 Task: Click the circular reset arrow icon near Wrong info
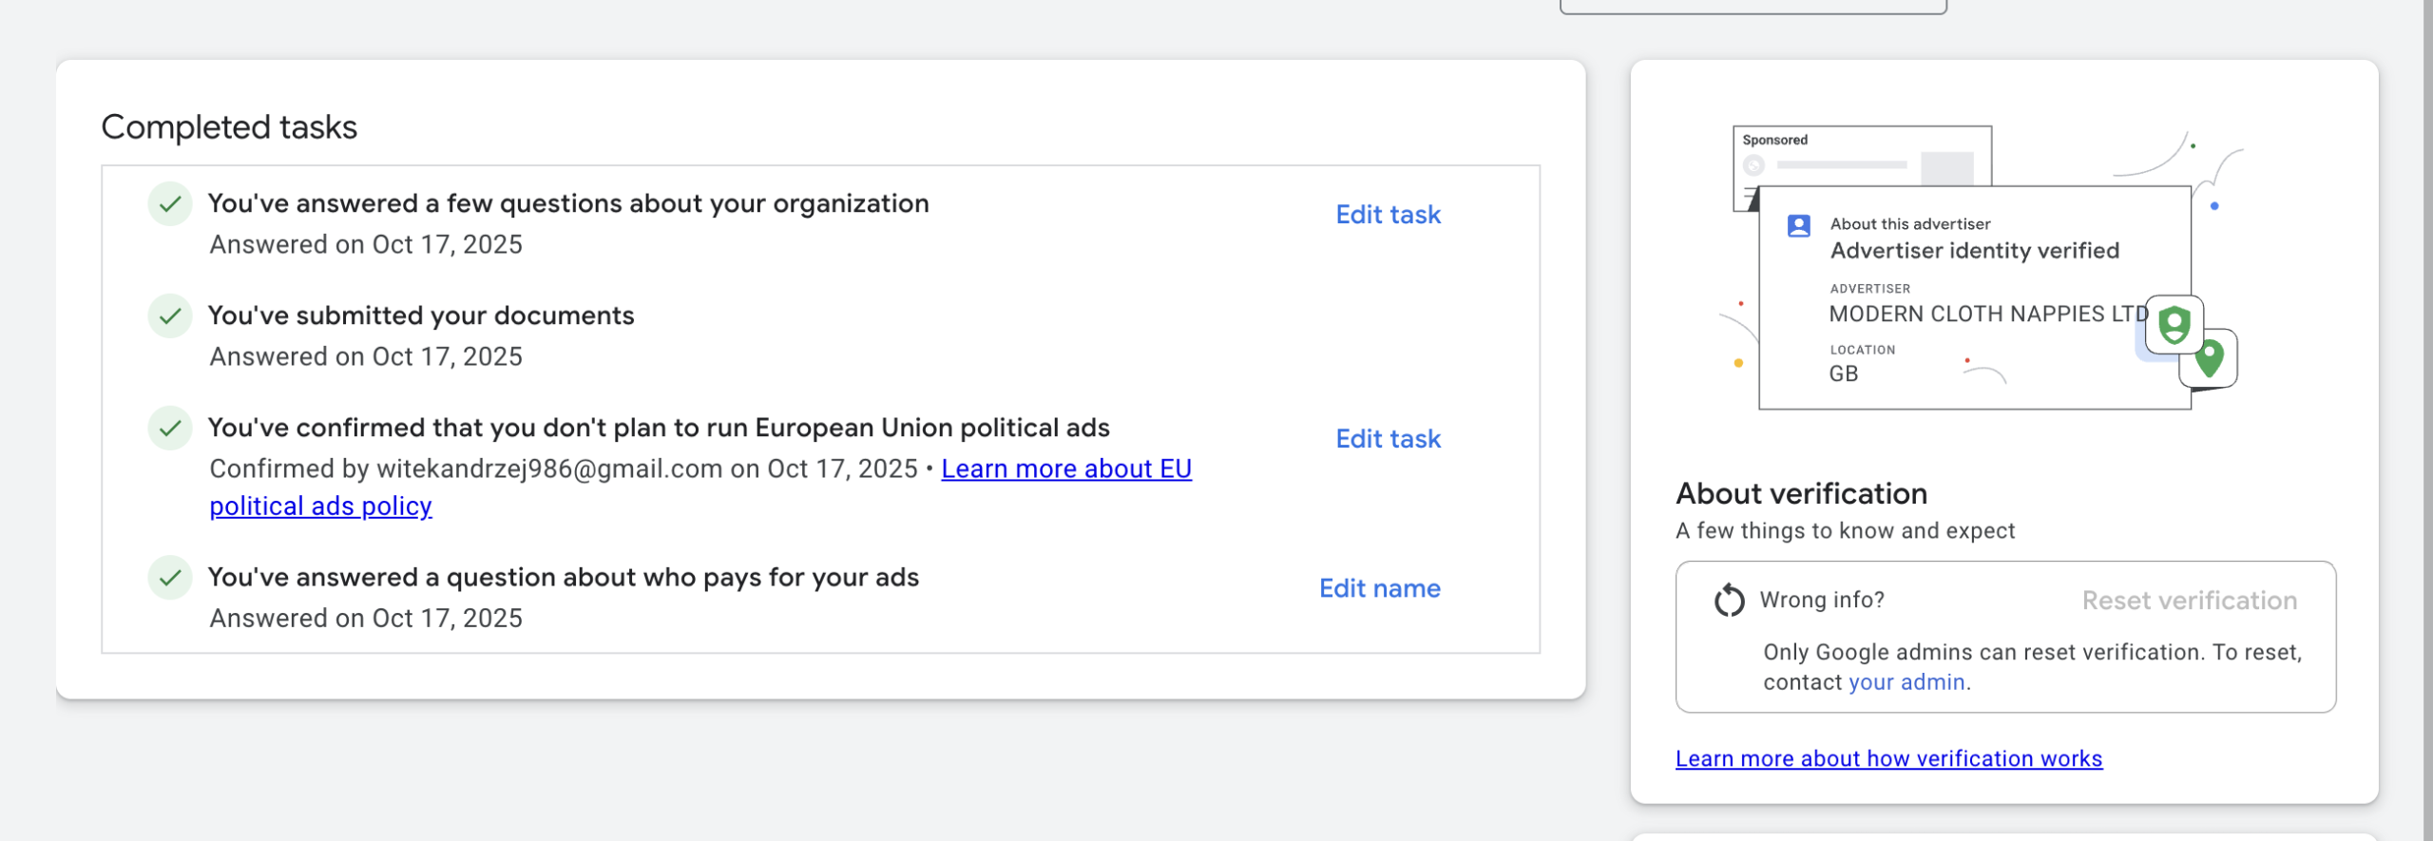click(x=1729, y=601)
